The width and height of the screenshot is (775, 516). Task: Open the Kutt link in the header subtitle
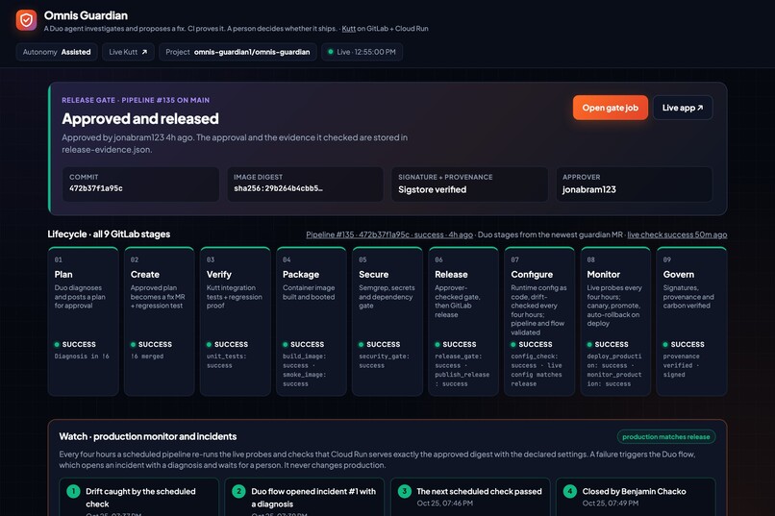[348, 29]
